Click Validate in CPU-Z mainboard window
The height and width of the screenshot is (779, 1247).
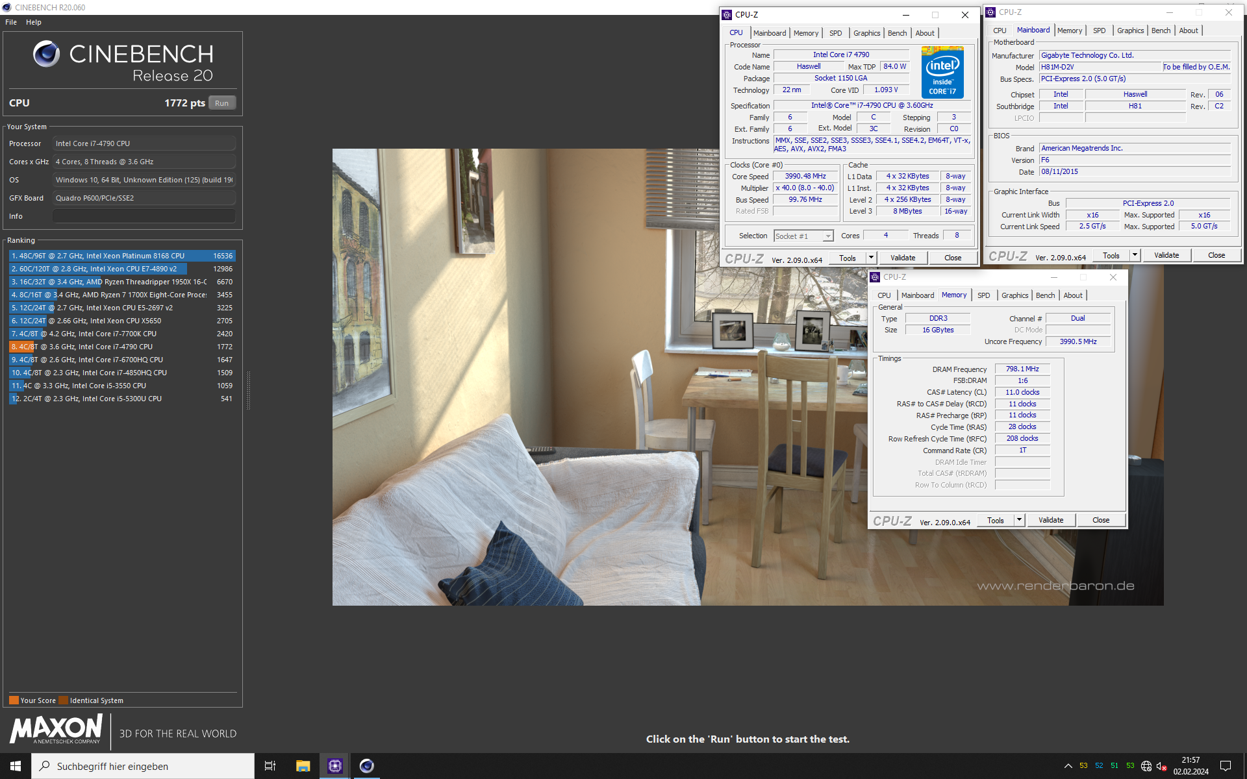tap(1166, 255)
